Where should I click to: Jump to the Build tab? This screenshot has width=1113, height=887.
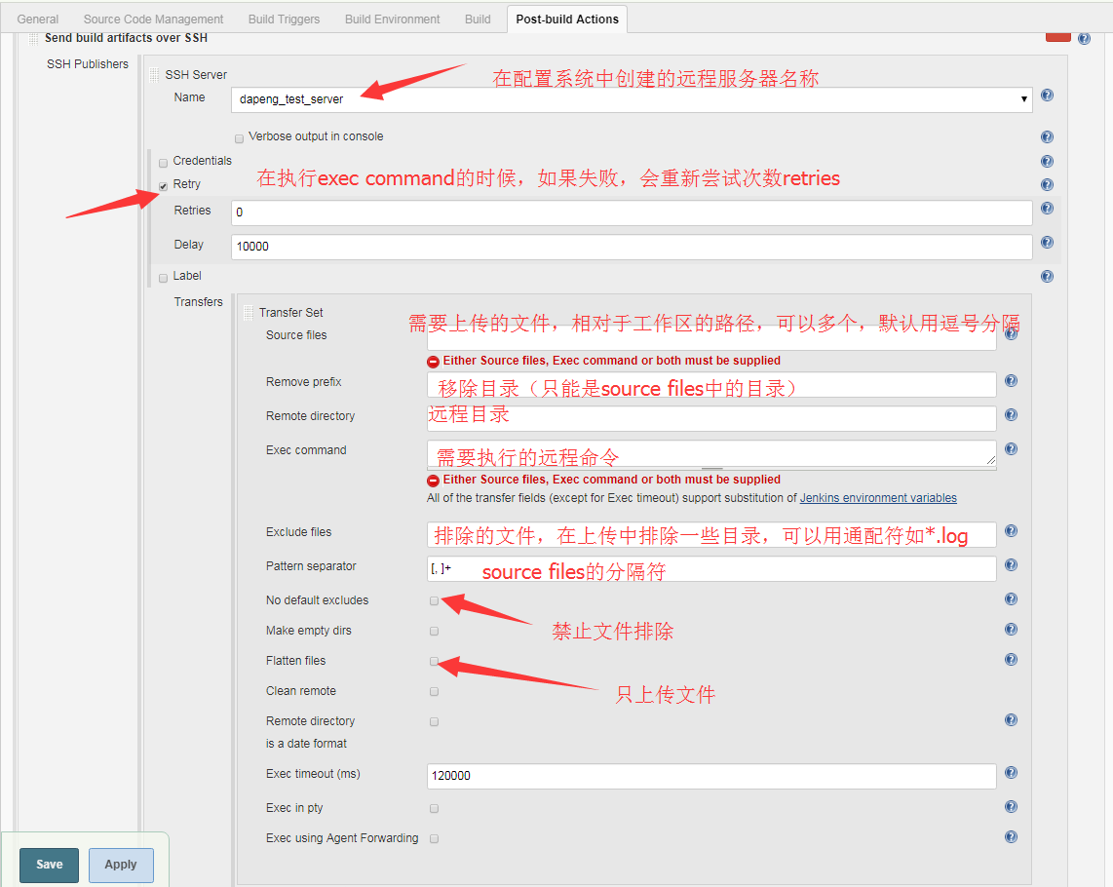pyautogui.click(x=478, y=19)
